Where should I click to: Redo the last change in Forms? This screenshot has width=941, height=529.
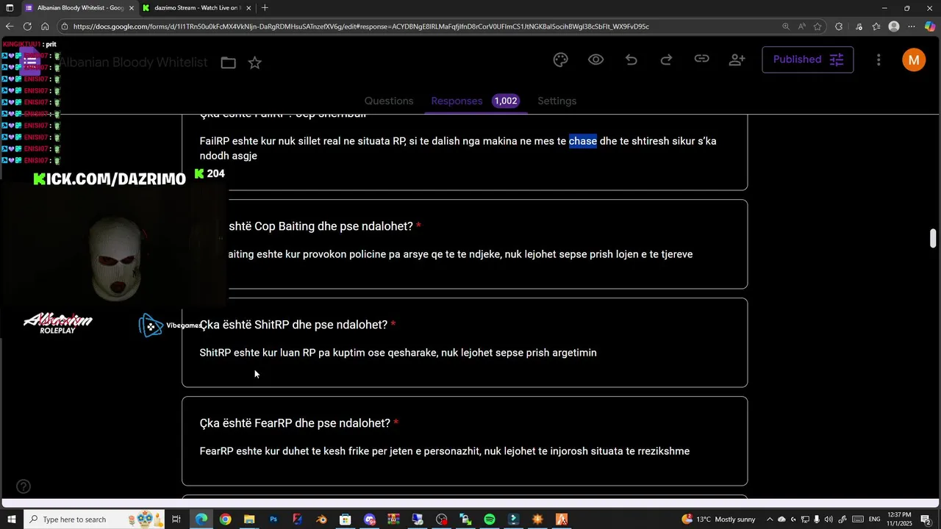667,60
